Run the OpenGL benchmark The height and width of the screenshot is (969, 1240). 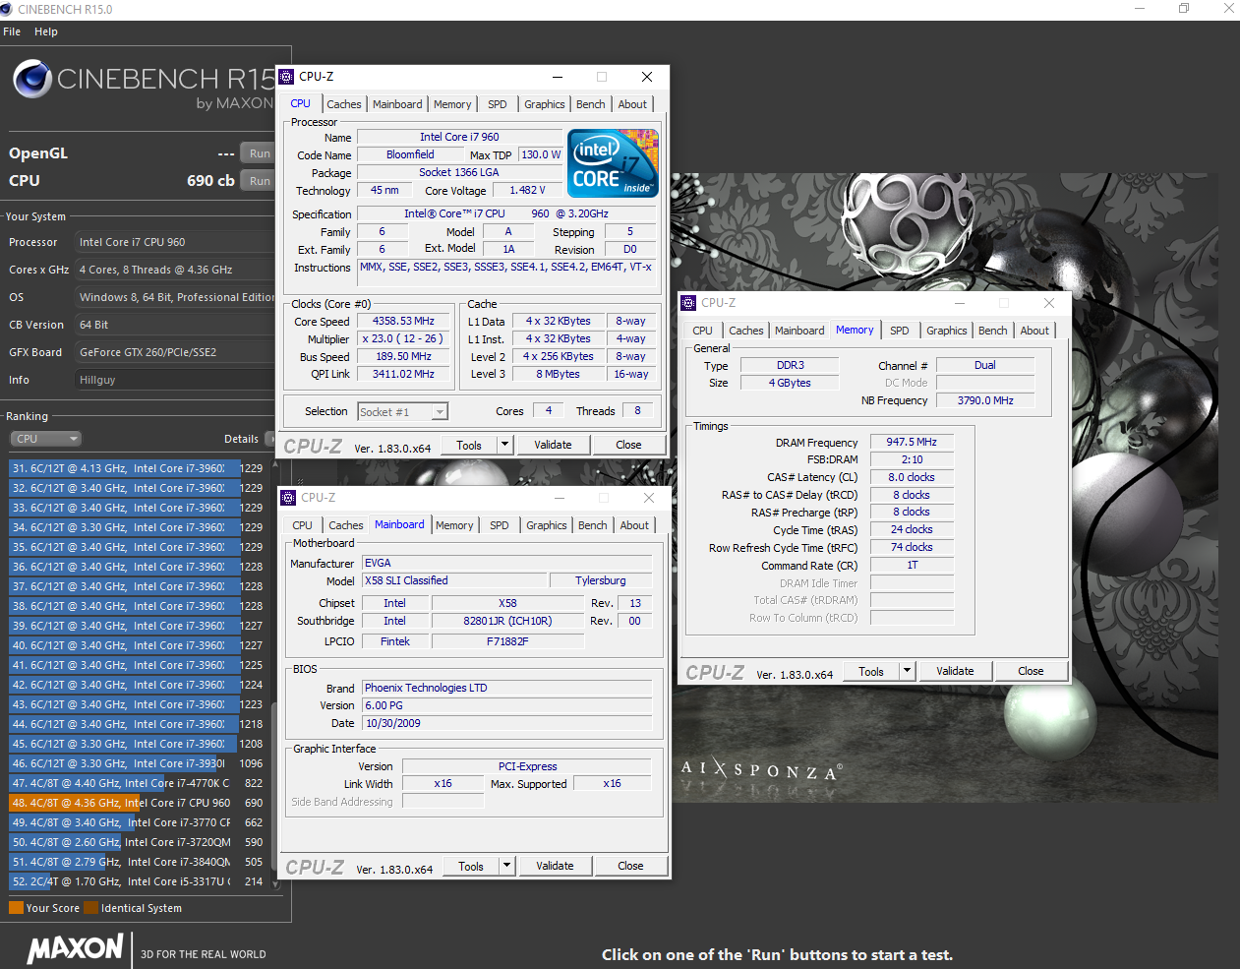tap(260, 153)
